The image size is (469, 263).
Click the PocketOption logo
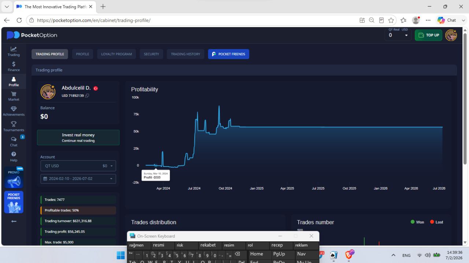(32, 35)
